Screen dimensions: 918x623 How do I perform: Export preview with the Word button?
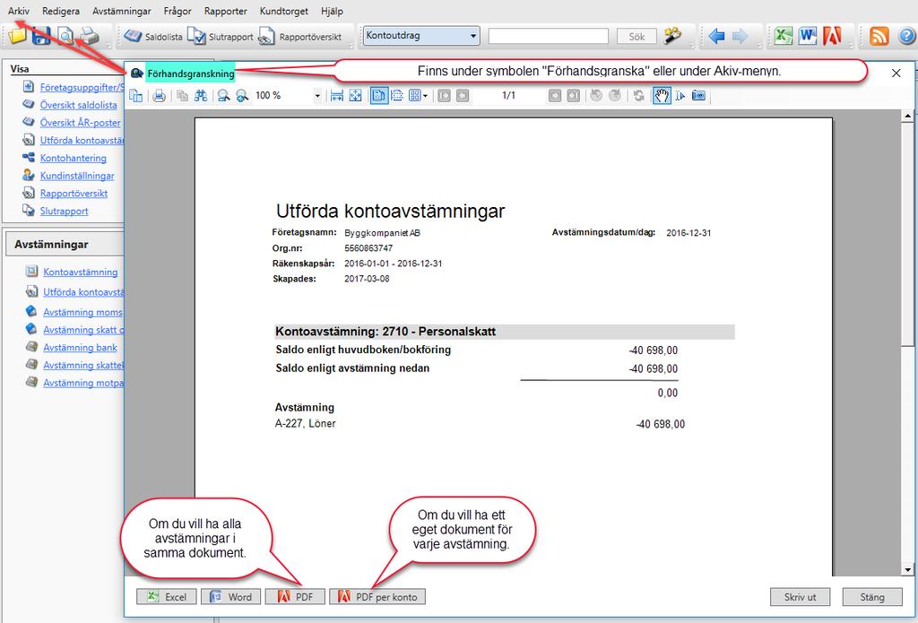pyautogui.click(x=230, y=597)
